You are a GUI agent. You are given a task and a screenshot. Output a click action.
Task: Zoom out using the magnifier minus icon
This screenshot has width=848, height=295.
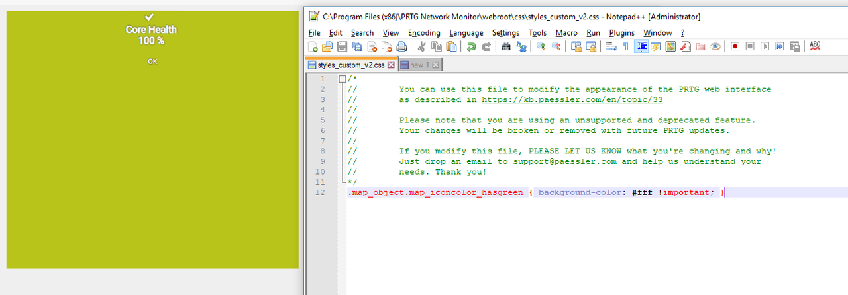[x=556, y=46]
